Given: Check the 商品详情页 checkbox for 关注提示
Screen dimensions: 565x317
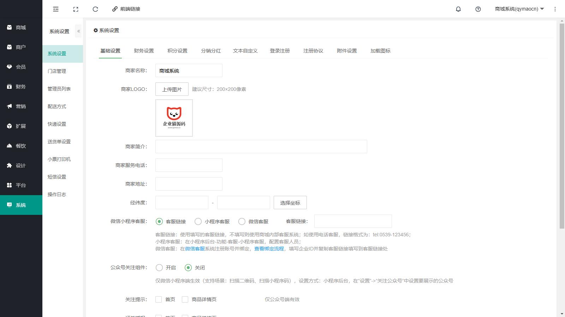Looking at the screenshot, I should coord(185,299).
